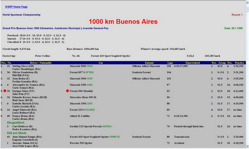Image resolution: width=249 pixels, height=149 pixels.
Task: Click the 'Round: 1' label
Action: [x=237, y=15]
